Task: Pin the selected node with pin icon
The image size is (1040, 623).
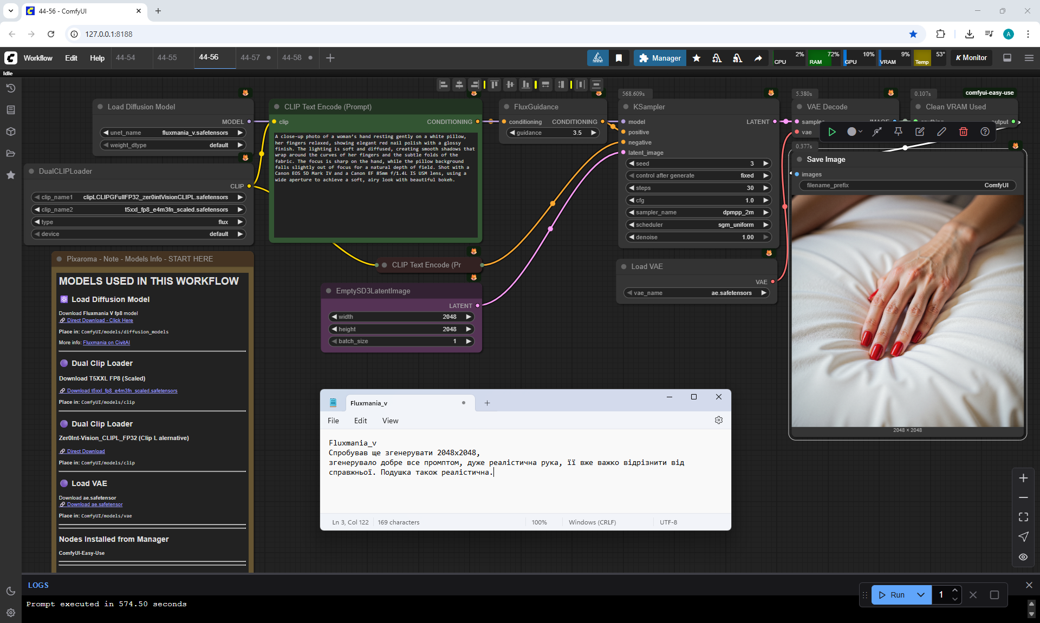Action: tap(898, 132)
